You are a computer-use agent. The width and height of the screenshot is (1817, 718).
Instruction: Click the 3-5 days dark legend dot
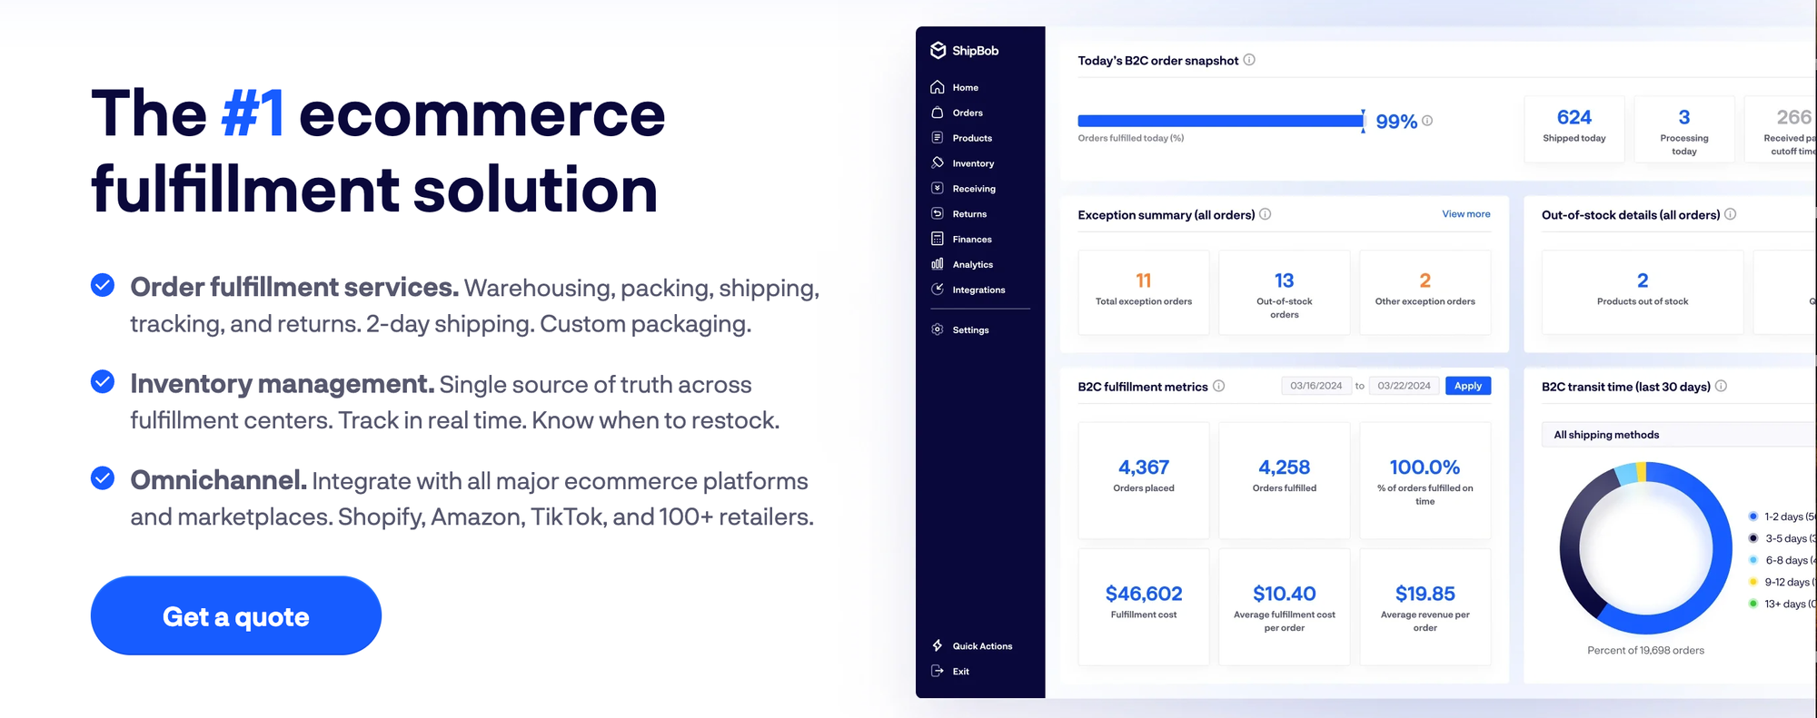pyautogui.click(x=1753, y=538)
